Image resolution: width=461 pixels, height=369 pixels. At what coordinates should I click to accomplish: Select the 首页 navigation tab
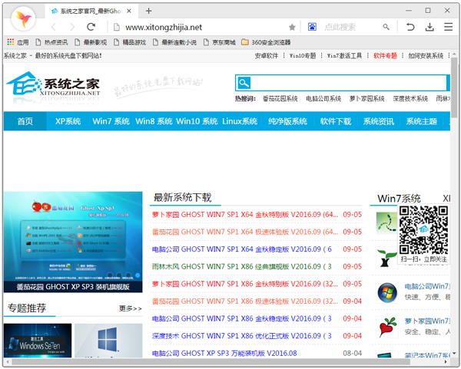[25, 121]
